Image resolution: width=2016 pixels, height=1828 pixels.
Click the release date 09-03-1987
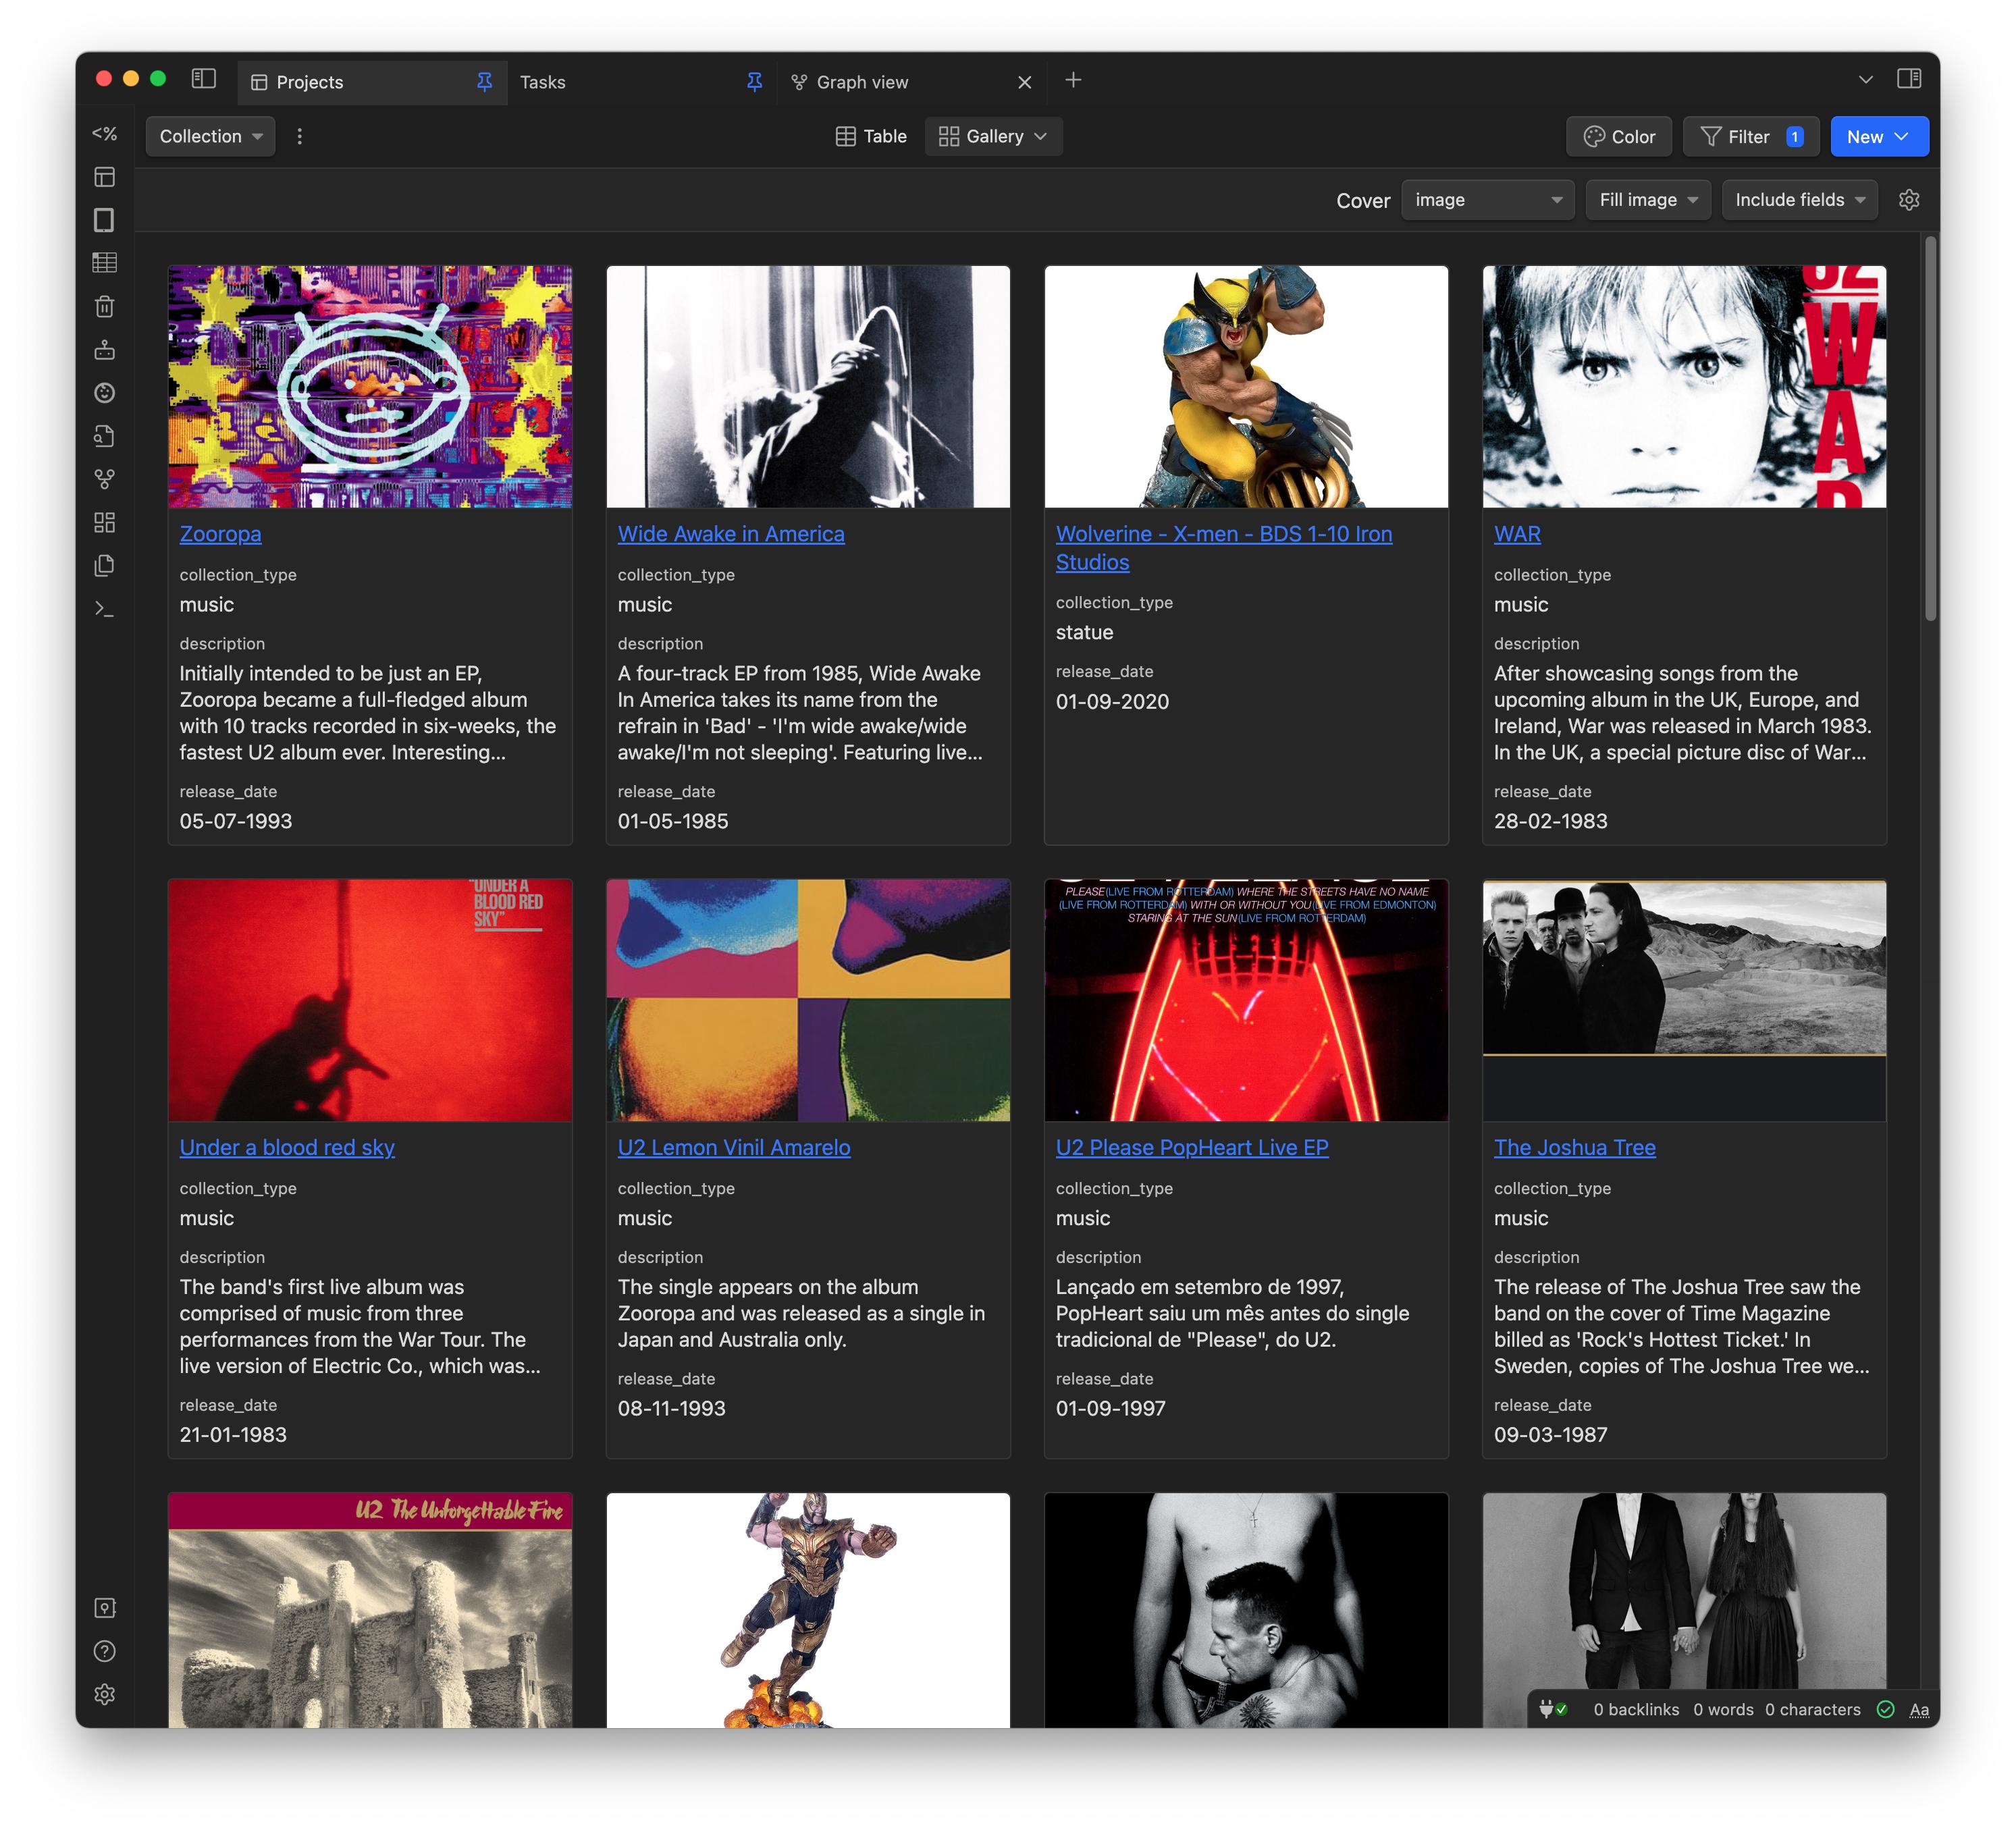click(x=1550, y=1434)
